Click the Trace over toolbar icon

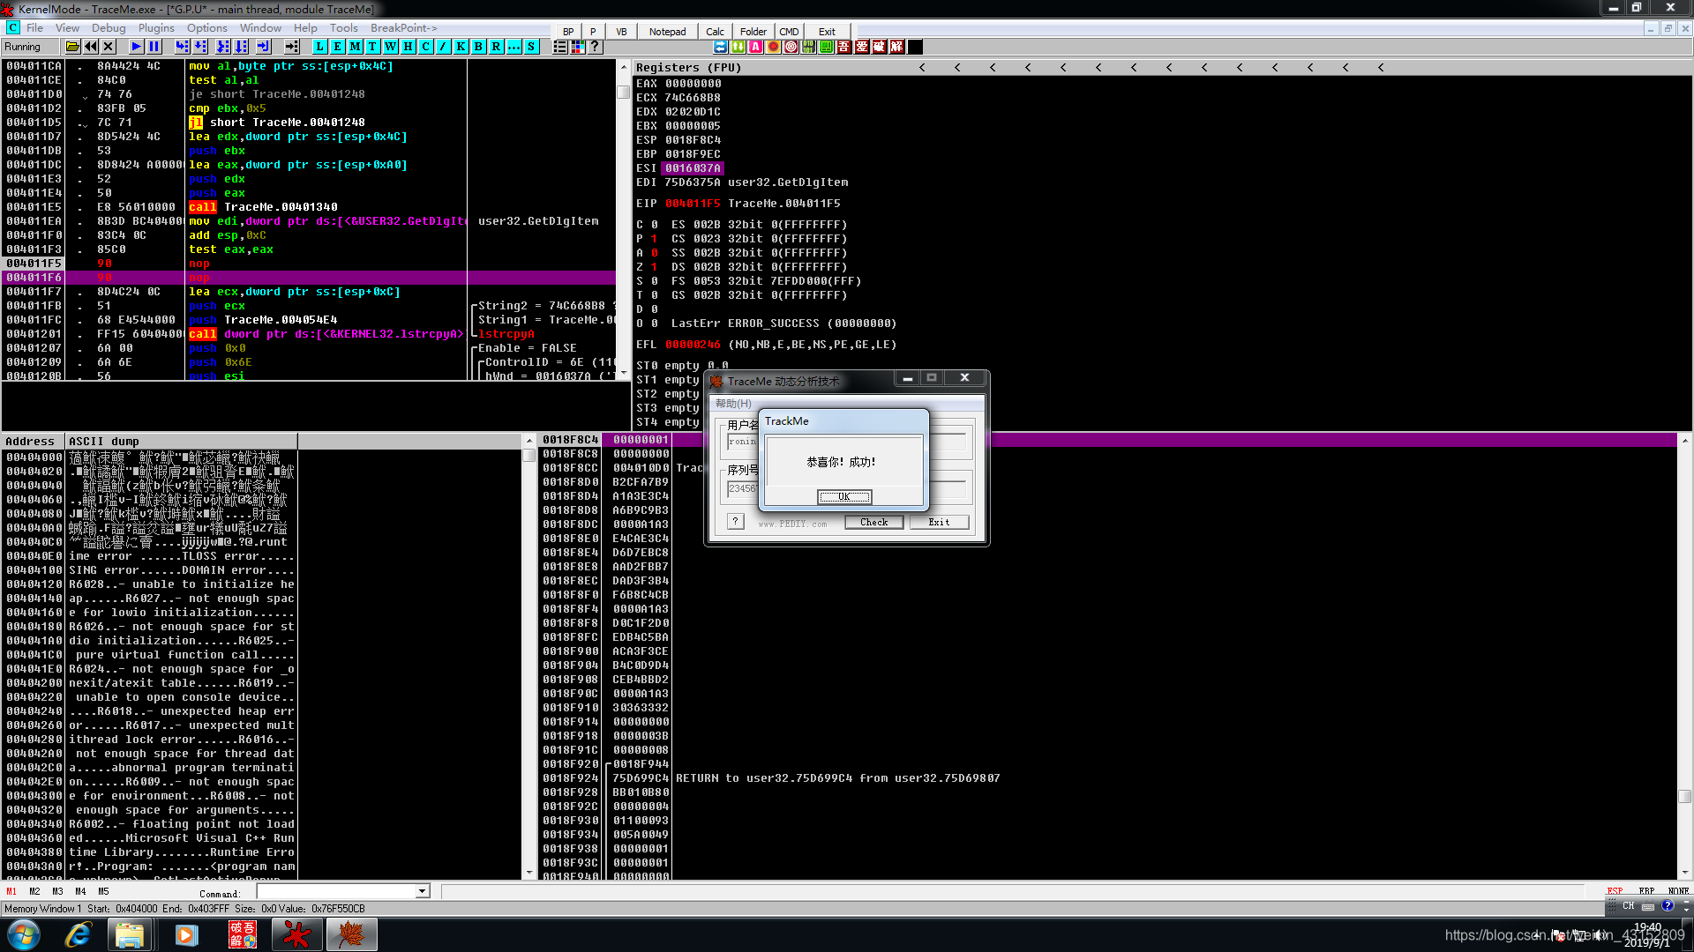coord(242,47)
